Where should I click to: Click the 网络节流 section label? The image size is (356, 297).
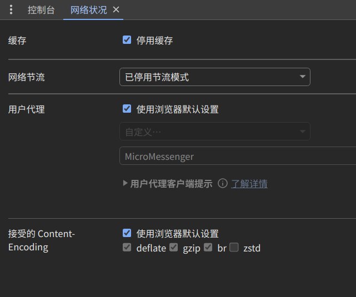pyautogui.click(x=27, y=77)
